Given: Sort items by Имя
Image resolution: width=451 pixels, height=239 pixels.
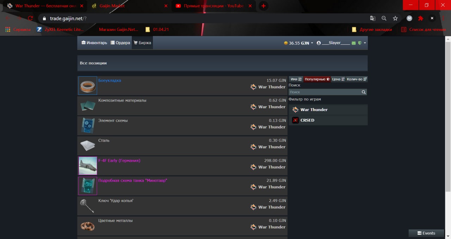Looking at the screenshot, I should coord(296,79).
